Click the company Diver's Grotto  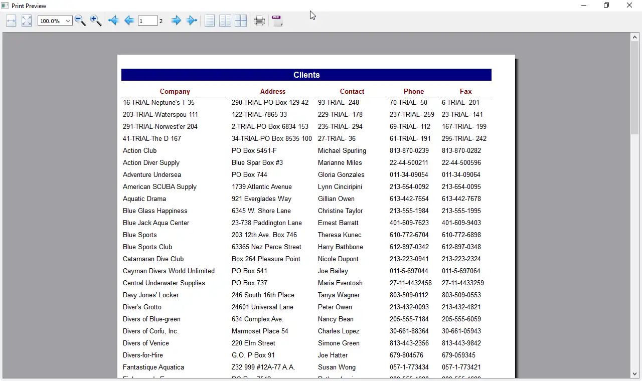[142, 307]
